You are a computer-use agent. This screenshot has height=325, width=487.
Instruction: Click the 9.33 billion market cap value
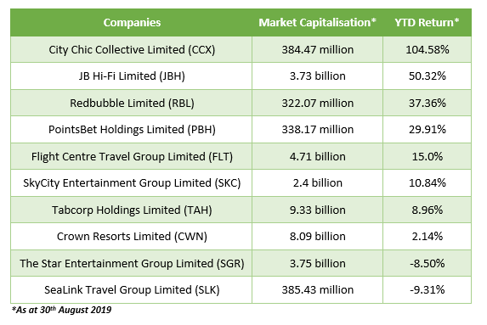click(x=317, y=210)
